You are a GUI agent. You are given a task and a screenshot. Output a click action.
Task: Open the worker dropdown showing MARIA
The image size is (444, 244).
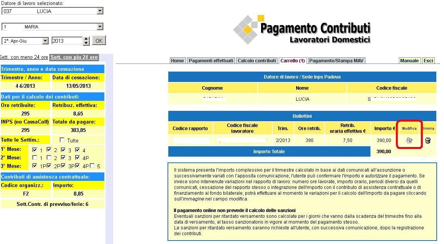pos(100,27)
